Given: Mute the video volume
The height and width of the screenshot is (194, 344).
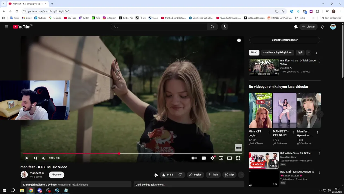Looking at the screenshot, I should [44, 158].
